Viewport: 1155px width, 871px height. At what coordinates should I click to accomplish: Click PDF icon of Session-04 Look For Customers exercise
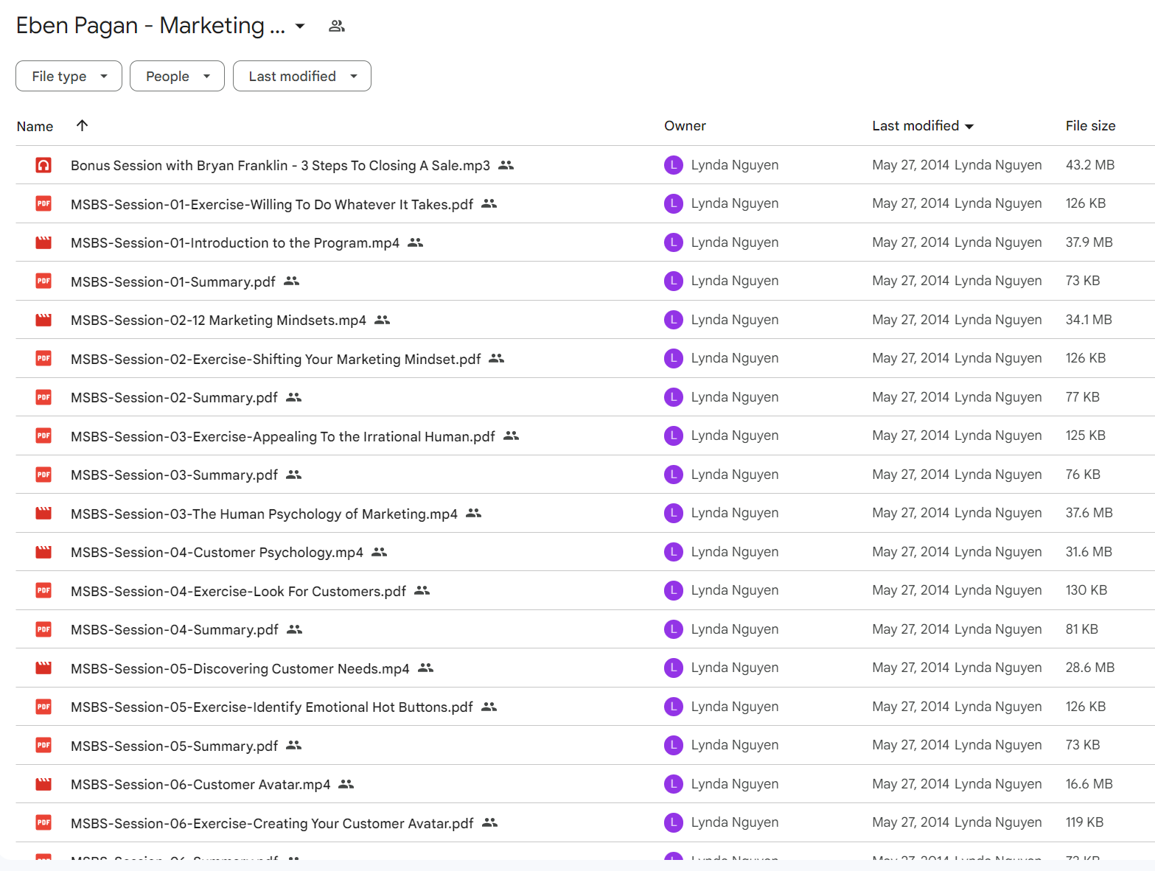(x=43, y=590)
